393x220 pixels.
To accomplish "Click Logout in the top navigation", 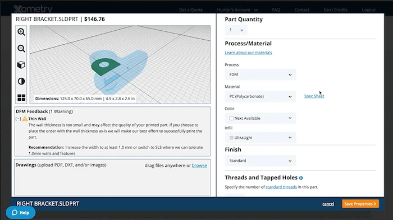I will point(368,10).
